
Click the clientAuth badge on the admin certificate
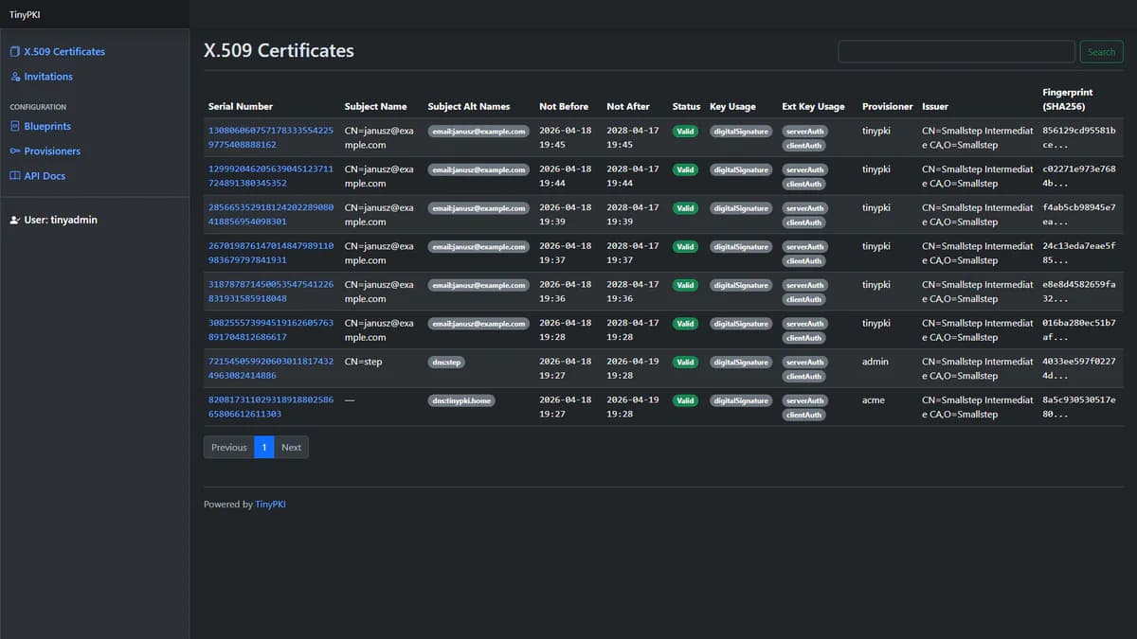pos(804,376)
